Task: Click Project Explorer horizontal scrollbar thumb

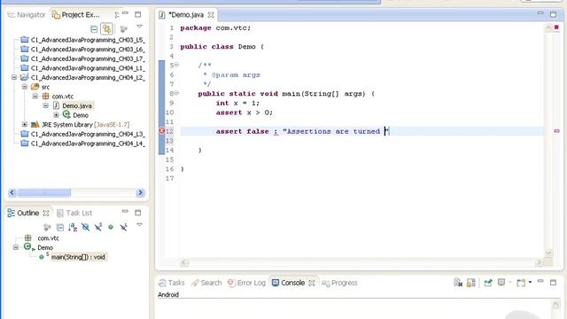Action: coord(44,192)
